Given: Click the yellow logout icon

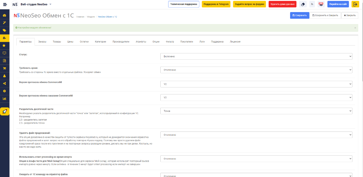Looking at the screenshot, I should click(x=355, y=4).
